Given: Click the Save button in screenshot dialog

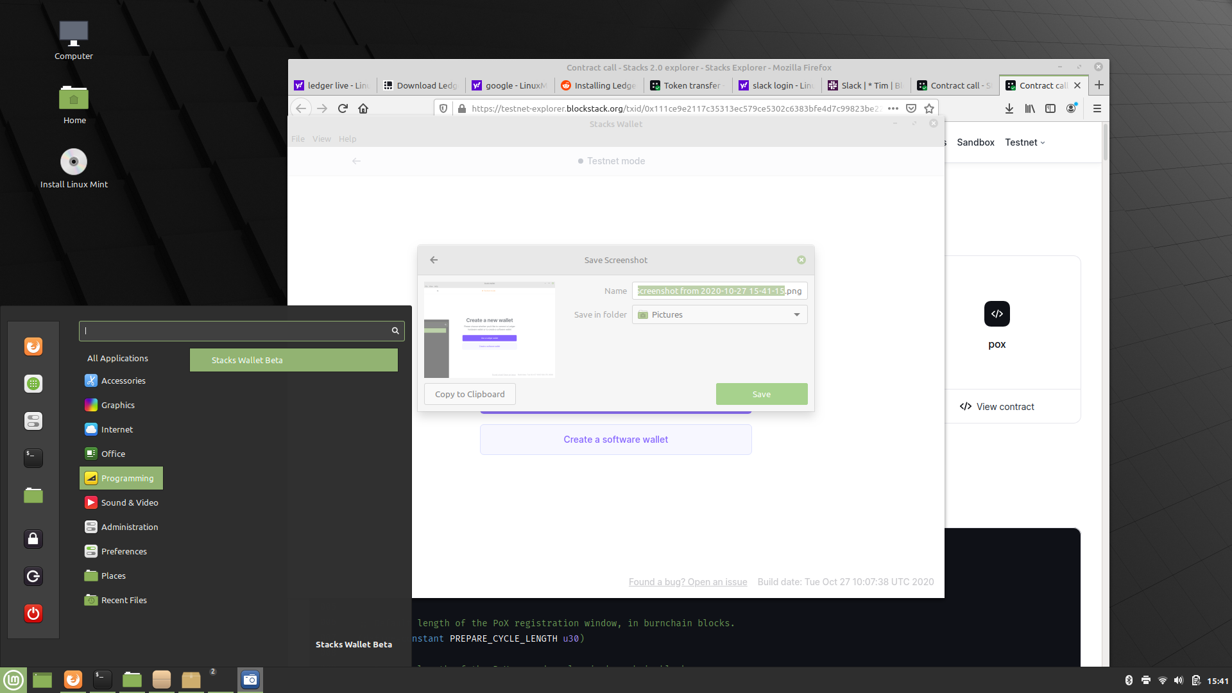Looking at the screenshot, I should pos(762,394).
